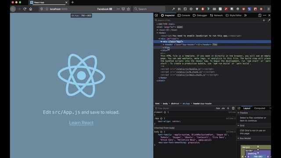
Task: Select body in the breadcrumb trail
Action: coord(165,104)
